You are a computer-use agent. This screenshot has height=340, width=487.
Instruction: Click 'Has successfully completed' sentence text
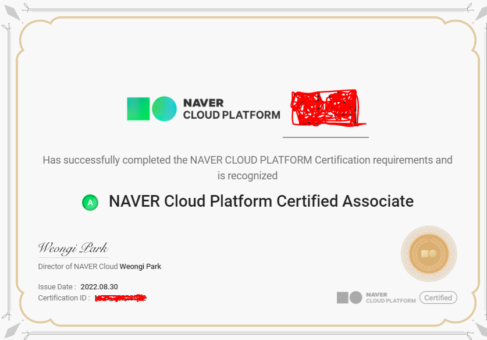[x=247, y=160]
